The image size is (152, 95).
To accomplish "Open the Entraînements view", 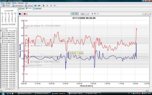I will pyautogui.click(x=17, y=6).
